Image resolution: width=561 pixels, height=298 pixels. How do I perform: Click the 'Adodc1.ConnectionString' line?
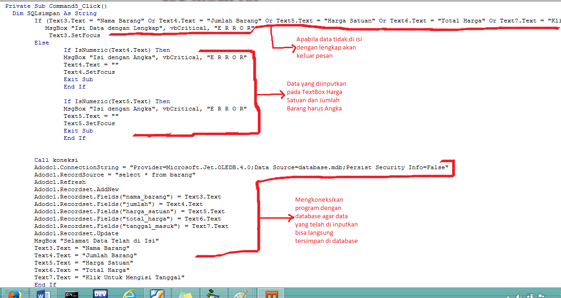click(x=242, y=167)
